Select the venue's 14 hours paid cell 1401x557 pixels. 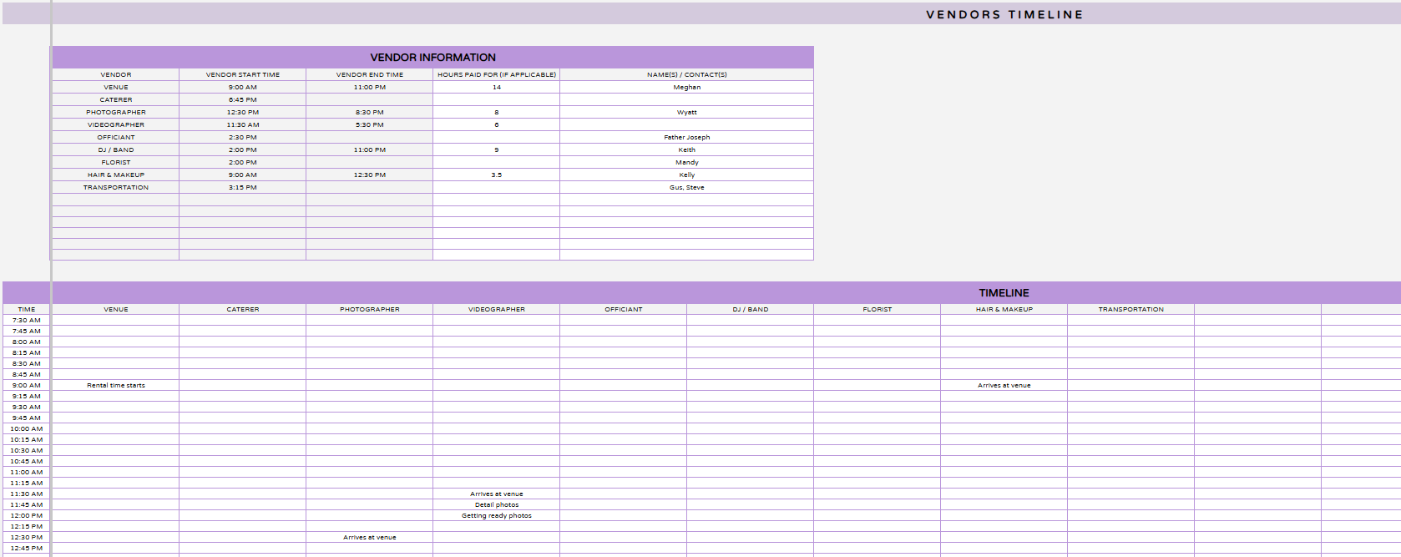496,87
